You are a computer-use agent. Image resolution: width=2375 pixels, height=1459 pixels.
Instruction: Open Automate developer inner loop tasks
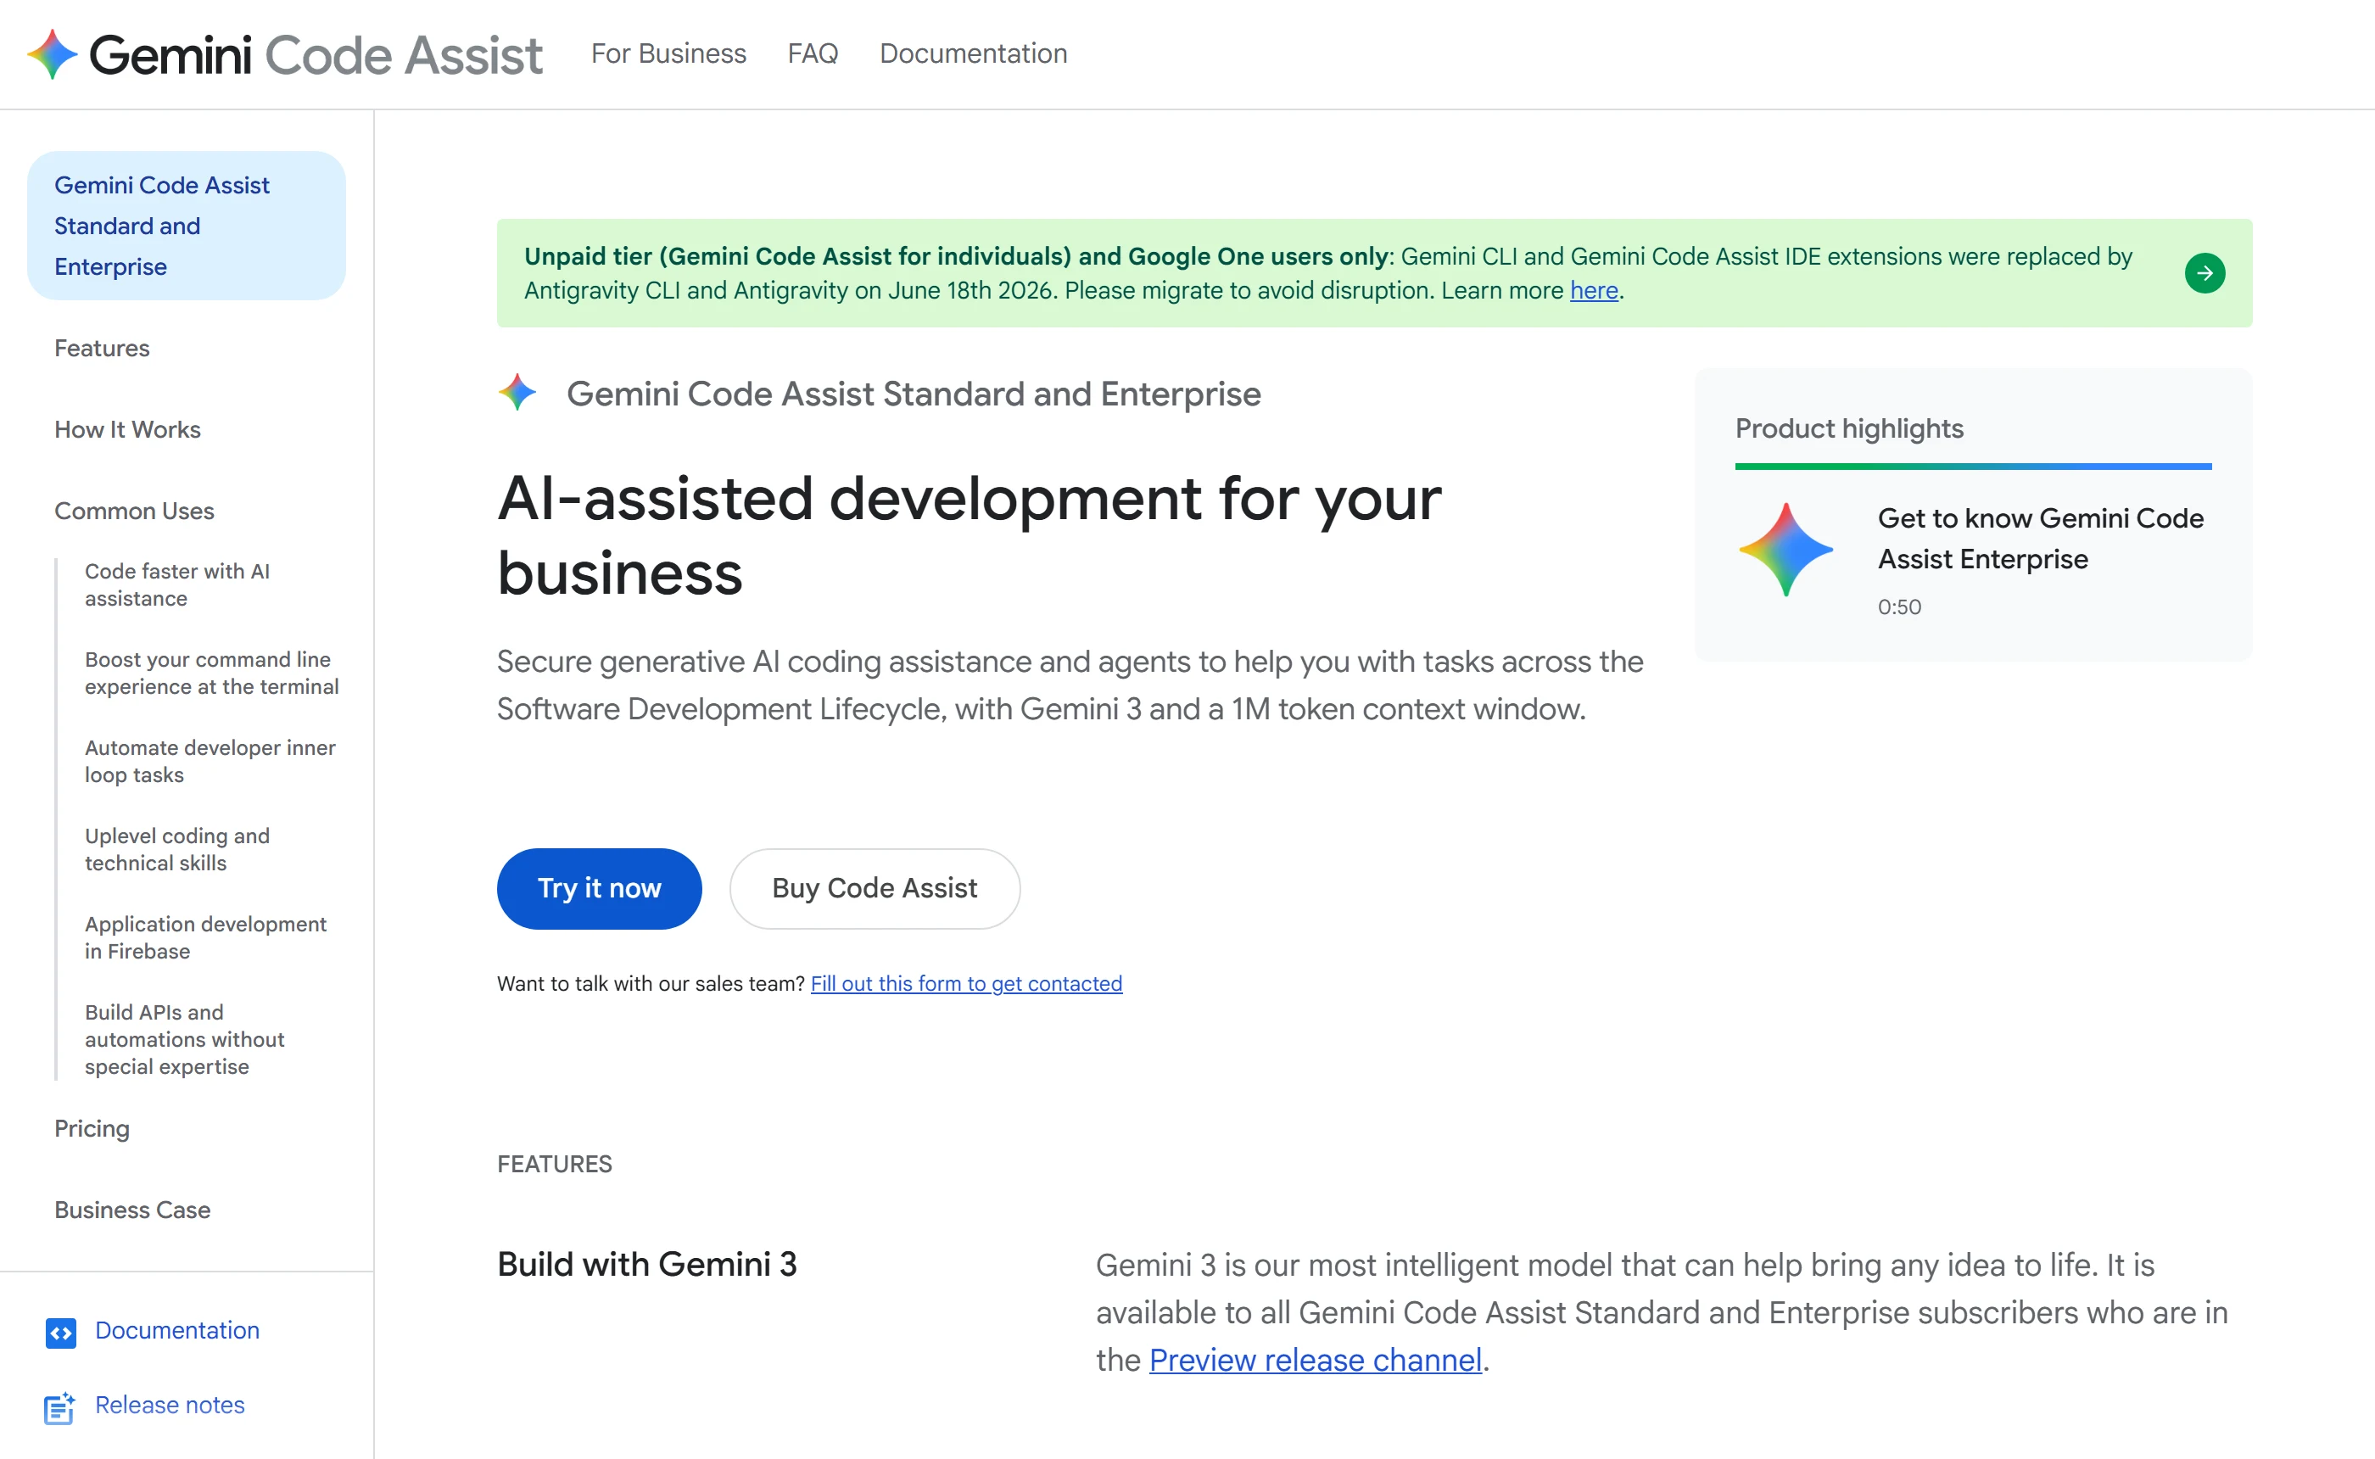210,762
